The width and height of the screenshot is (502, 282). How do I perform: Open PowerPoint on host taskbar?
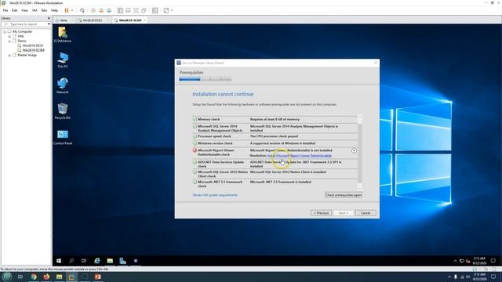click(x=97, y=277)
